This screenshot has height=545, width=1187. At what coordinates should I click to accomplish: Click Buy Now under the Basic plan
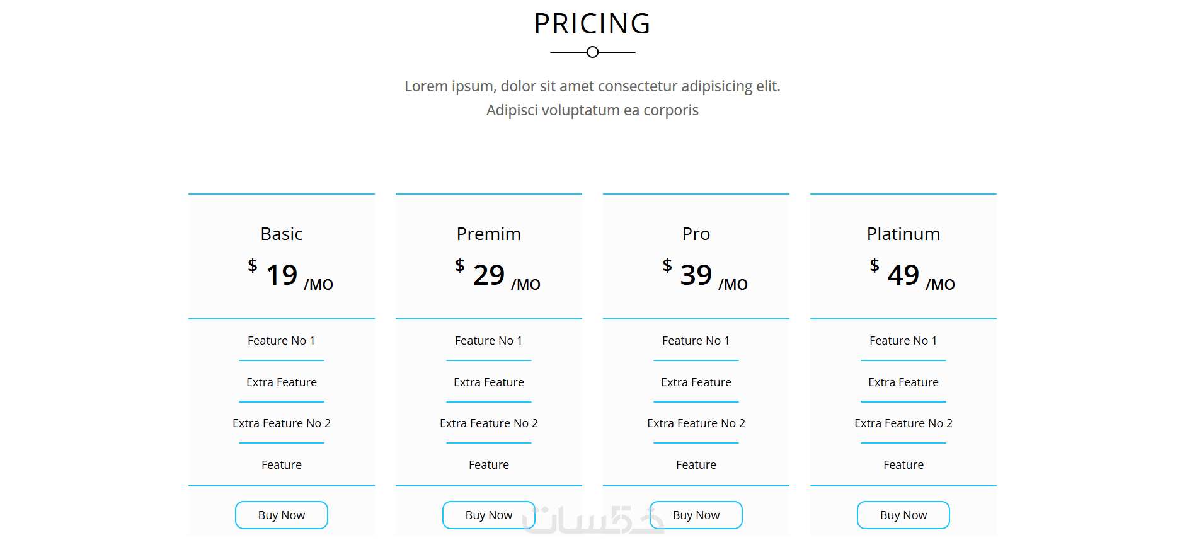click(282, 515)
